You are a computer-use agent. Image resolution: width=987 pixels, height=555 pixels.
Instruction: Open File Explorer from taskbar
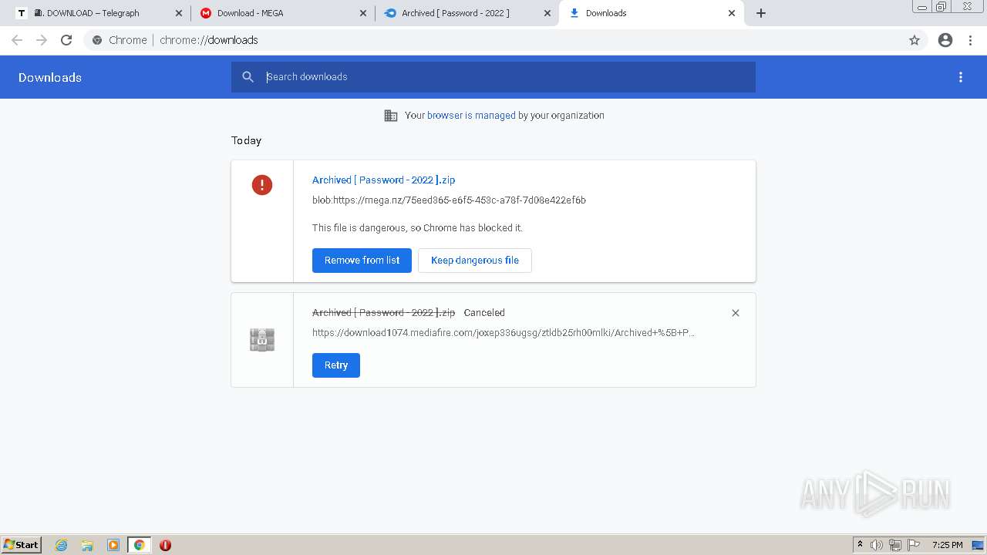point(87,545)
